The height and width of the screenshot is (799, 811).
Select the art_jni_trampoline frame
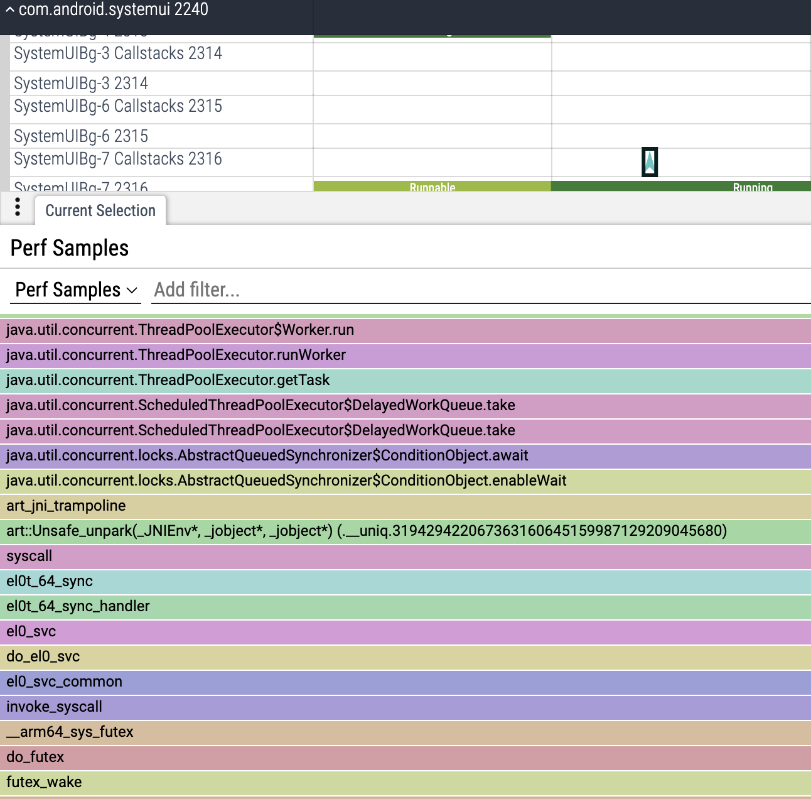405,506
